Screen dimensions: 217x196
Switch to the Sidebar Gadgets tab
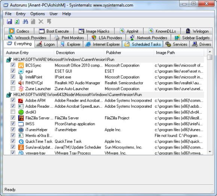[x=192, y=38]
